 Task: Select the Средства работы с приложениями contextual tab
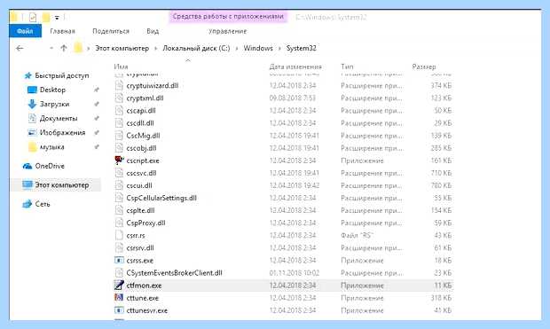[x=228, y=17]
